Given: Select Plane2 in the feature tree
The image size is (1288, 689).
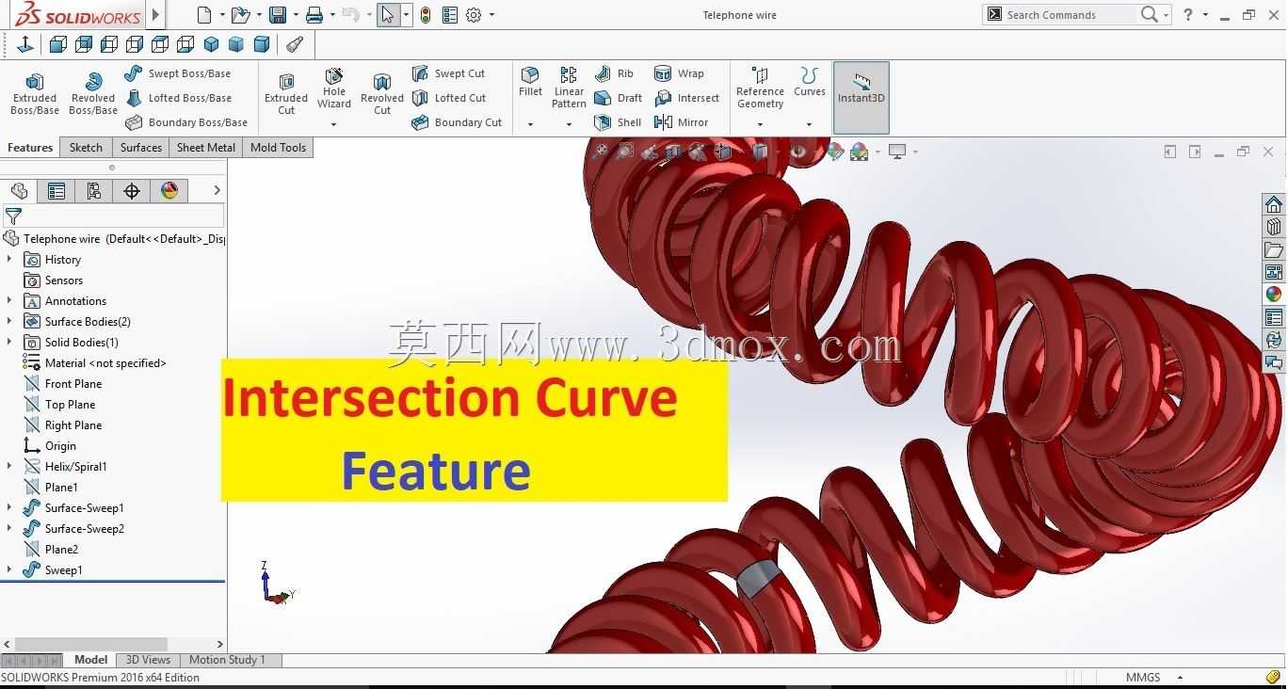Looking at the screenshot, I should pyautogui.click(x=61, y=550).
